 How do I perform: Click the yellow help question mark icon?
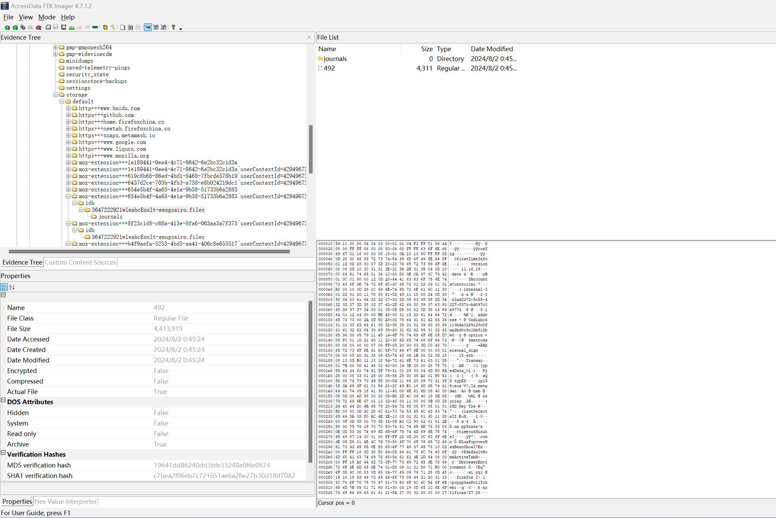(x=173, y=28)
